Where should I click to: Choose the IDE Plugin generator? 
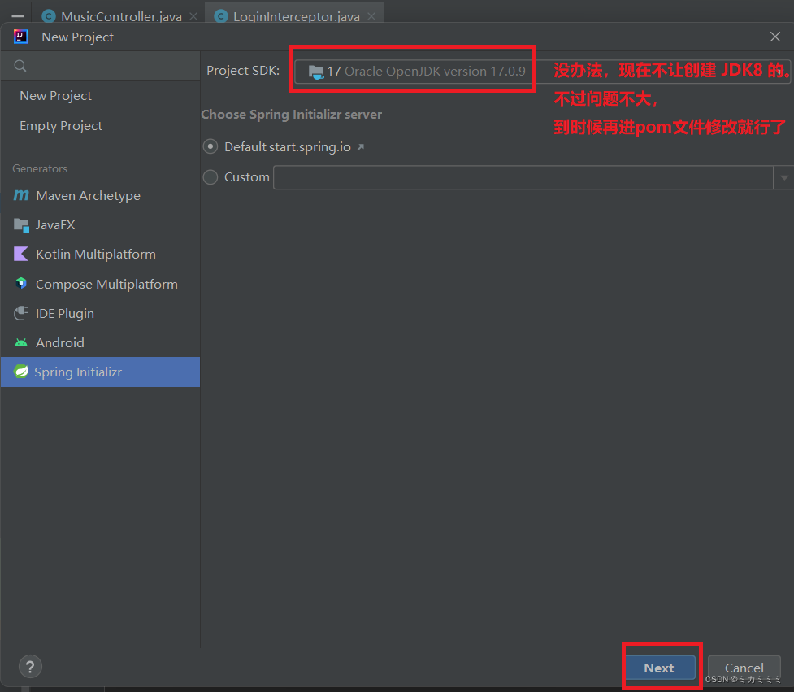pyautogui.click(x=100, y=314)
